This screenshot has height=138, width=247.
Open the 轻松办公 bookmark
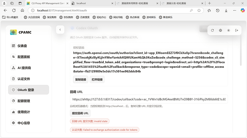[x=100, y=17]
